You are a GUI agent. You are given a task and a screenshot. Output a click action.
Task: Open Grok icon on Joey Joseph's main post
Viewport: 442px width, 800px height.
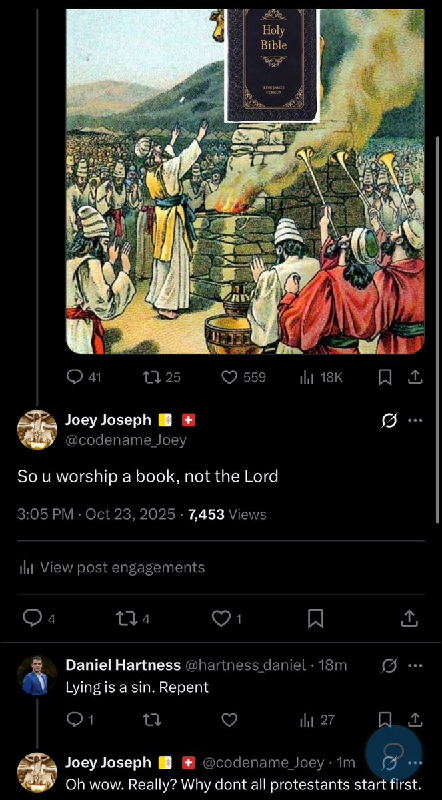[389, 422]
